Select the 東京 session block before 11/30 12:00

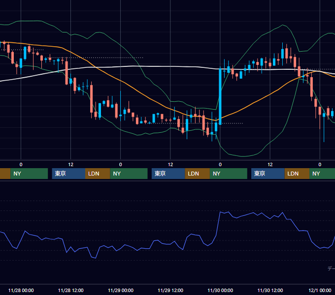point(268,174)
